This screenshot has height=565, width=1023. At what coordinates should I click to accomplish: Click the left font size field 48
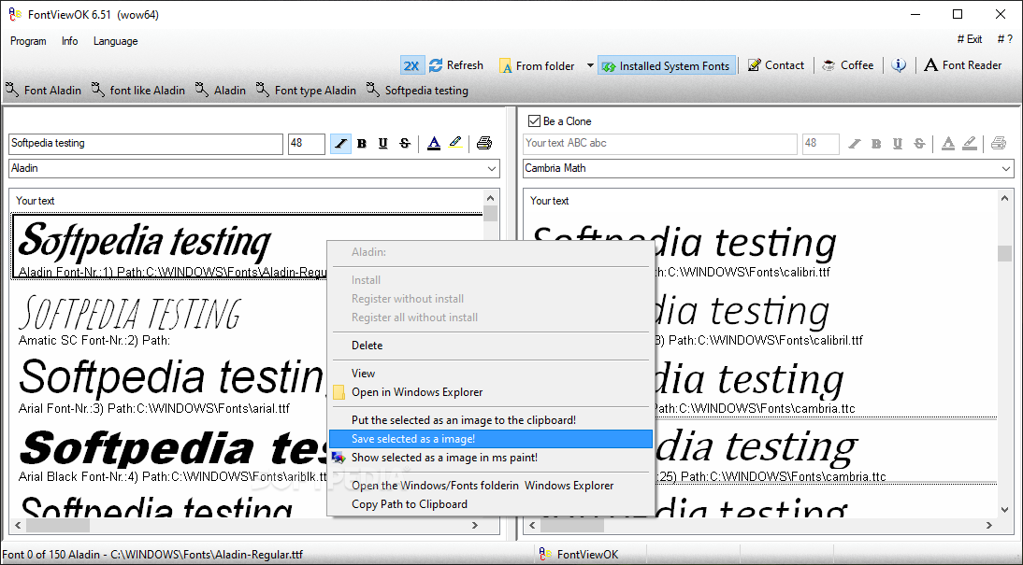pos(306,144)
